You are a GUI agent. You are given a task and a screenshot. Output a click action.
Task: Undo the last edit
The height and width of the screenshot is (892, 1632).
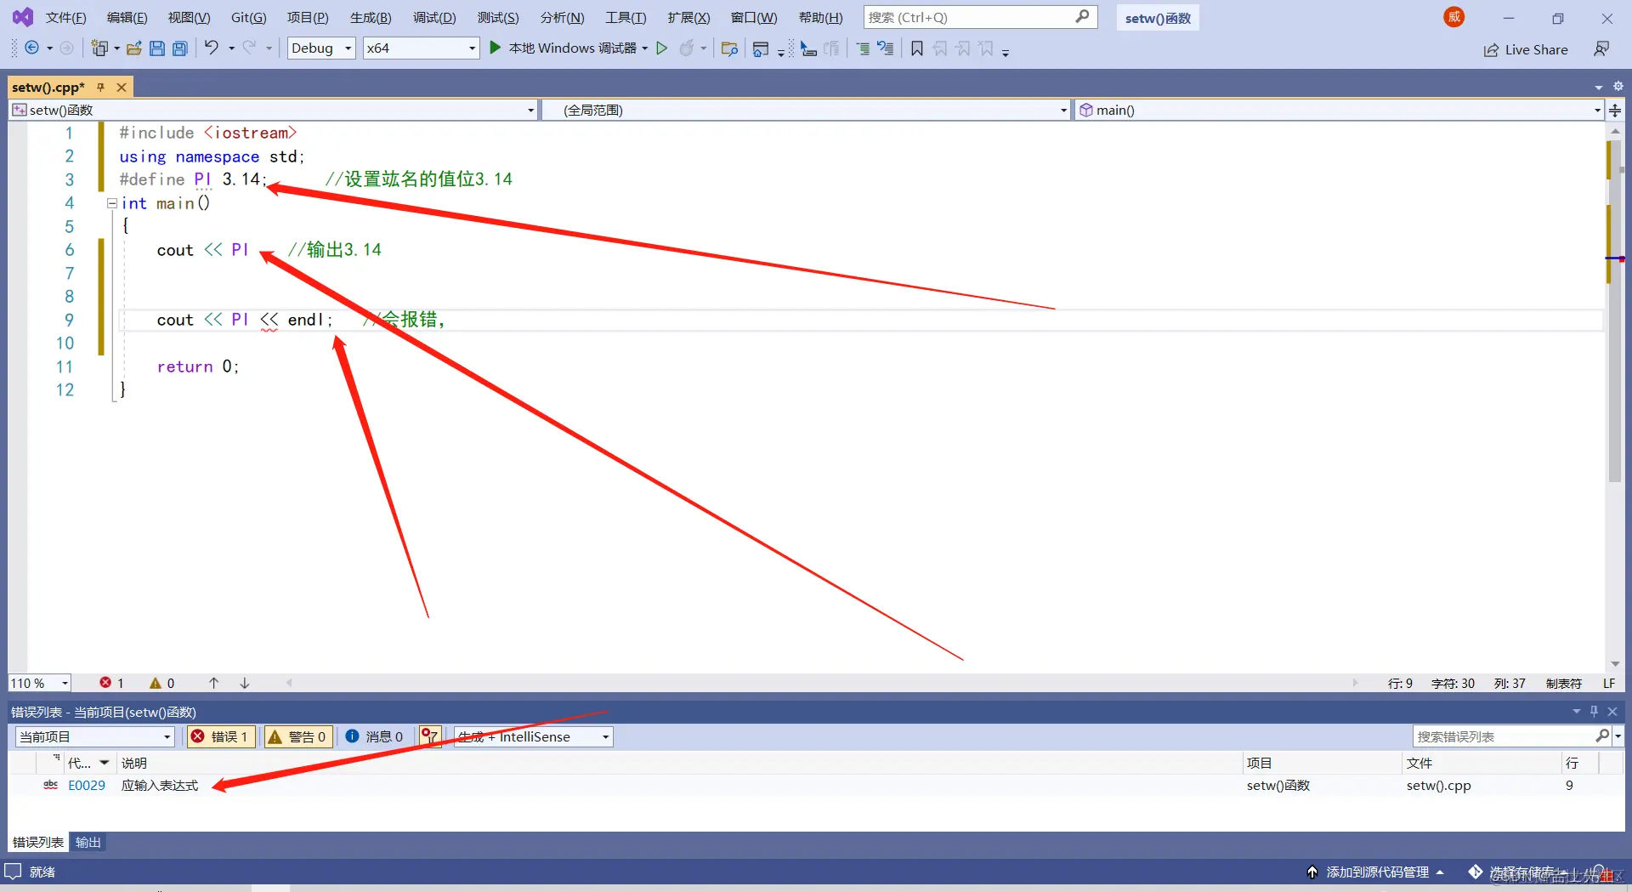coord(211,48)
